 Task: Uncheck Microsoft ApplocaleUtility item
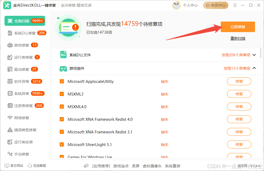pyautogui.click(x=62, y=81)
